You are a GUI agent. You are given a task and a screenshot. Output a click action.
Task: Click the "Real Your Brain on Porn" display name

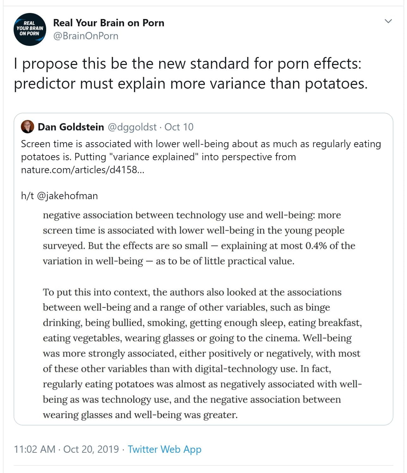(108, 23)
